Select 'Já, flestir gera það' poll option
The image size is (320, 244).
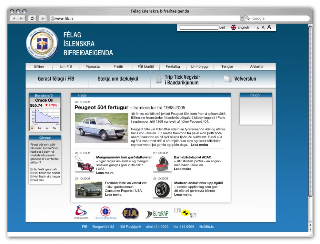tap(32, 169)
